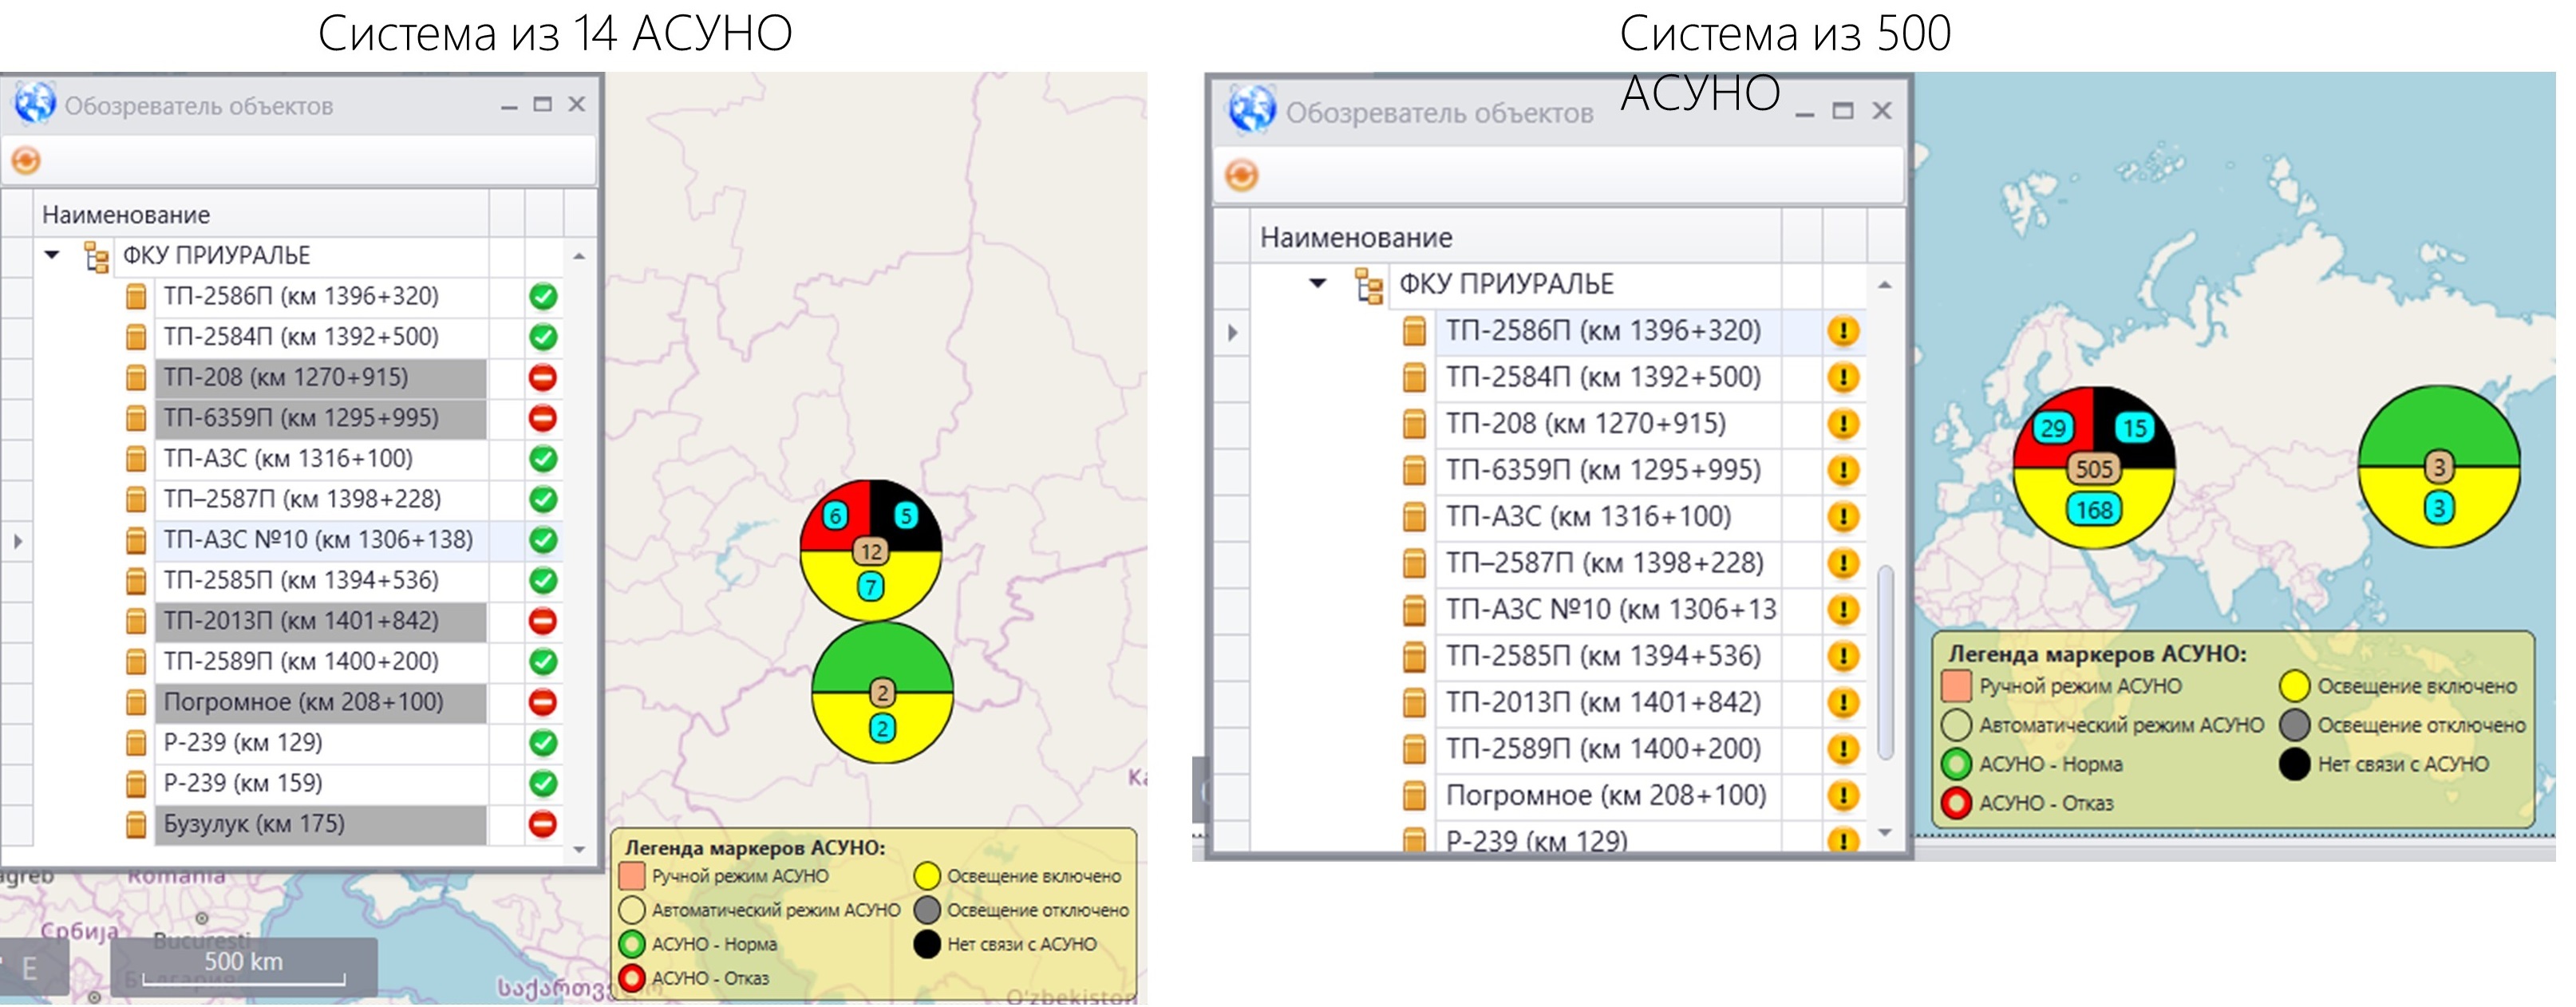Click the brown center badge 3 of the green-yellow marker
Image resolution: width=2576 pixels, height=1007 pixels.
coord(2439,466)
